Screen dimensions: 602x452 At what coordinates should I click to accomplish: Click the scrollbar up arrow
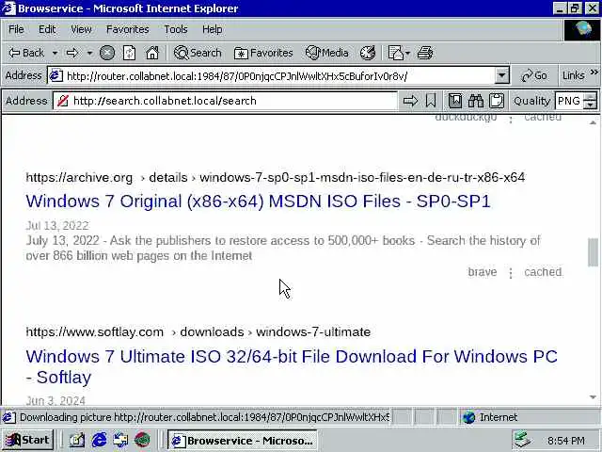pyautogui.click(x=593, y=122)
